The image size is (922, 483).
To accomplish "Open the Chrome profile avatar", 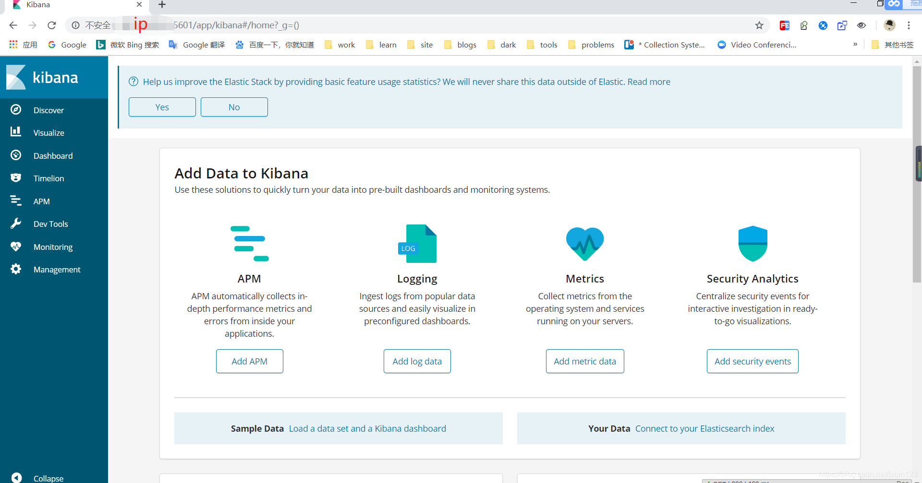I will [889, 25].
